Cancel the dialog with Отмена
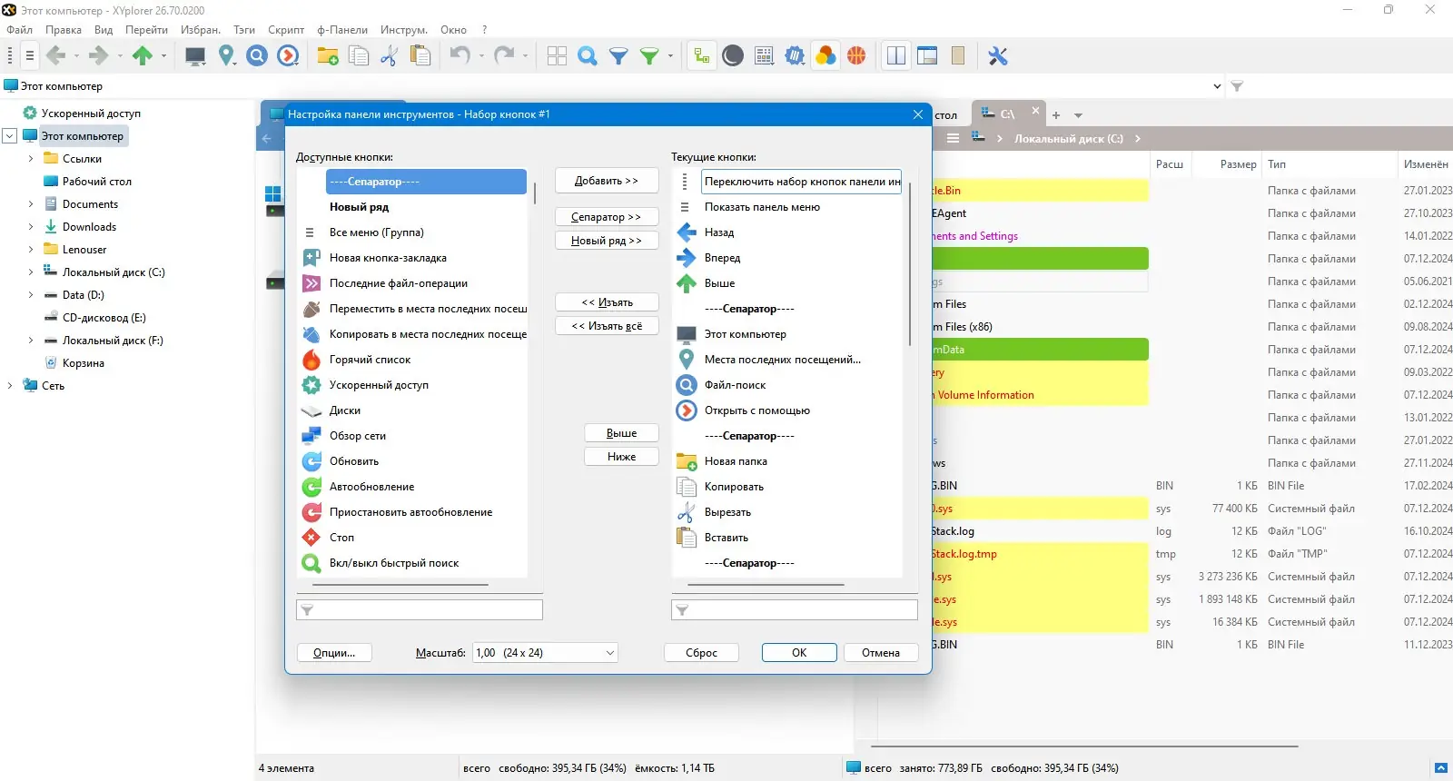The height and width of the screenshot is (781, 1453). [x=881, y=653]
